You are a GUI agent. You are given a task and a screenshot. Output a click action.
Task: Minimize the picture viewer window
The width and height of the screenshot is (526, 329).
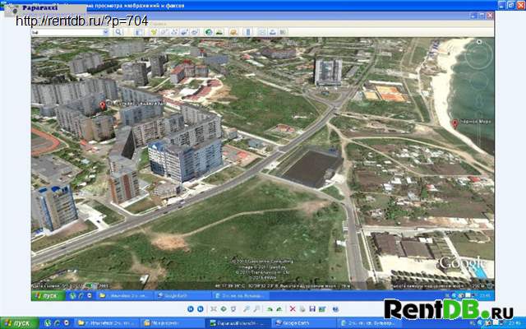pos(501,5)
